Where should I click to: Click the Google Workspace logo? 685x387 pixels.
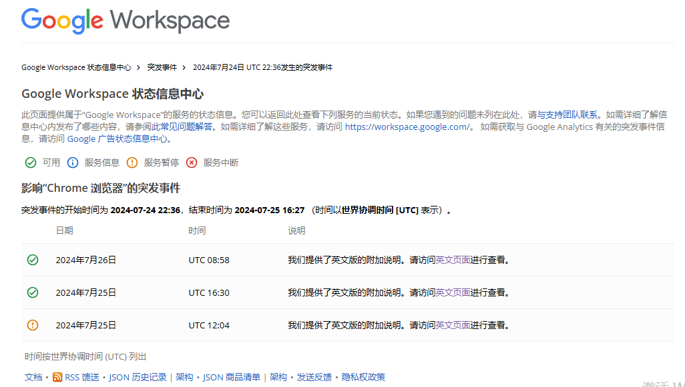point(126,21)
